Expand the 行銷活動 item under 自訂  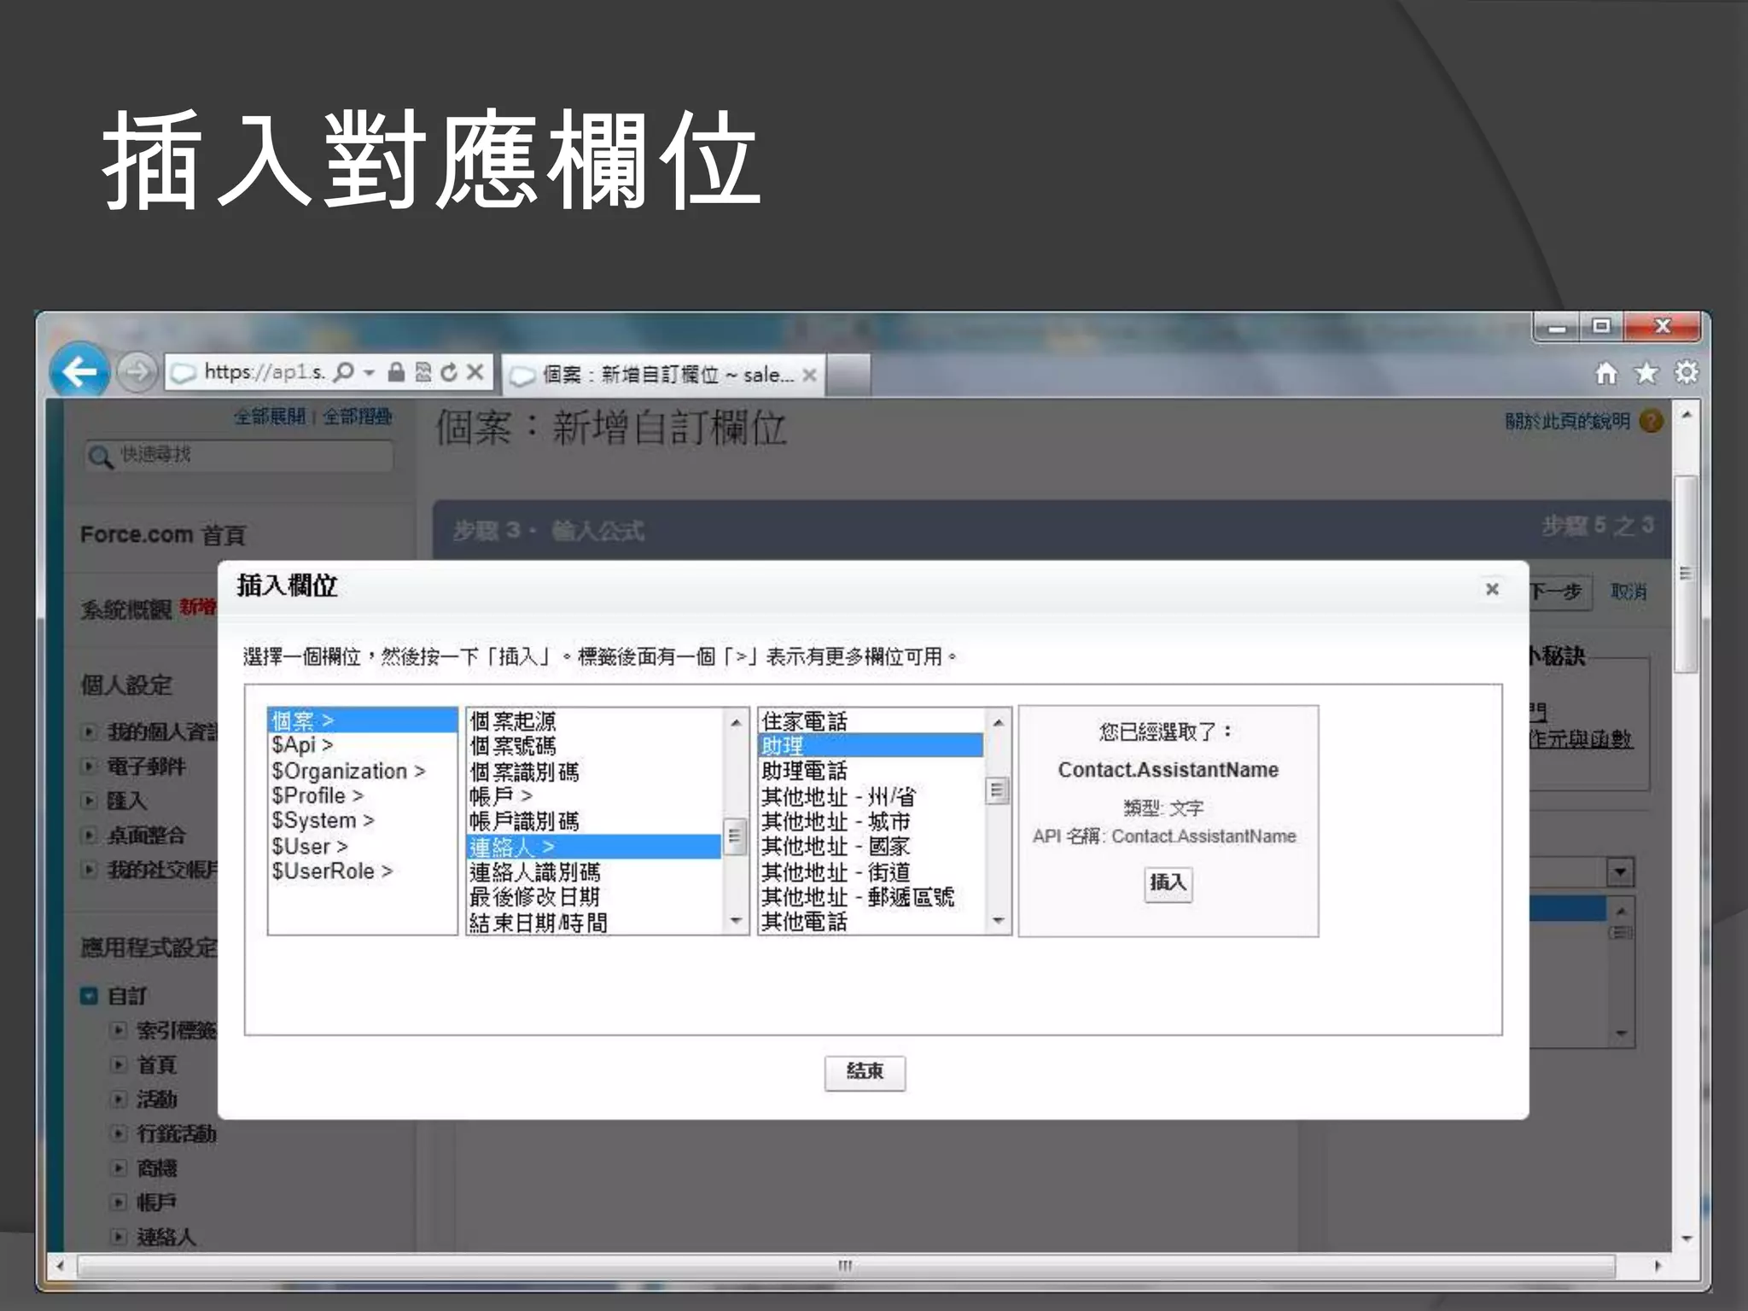coord(119,1133)
